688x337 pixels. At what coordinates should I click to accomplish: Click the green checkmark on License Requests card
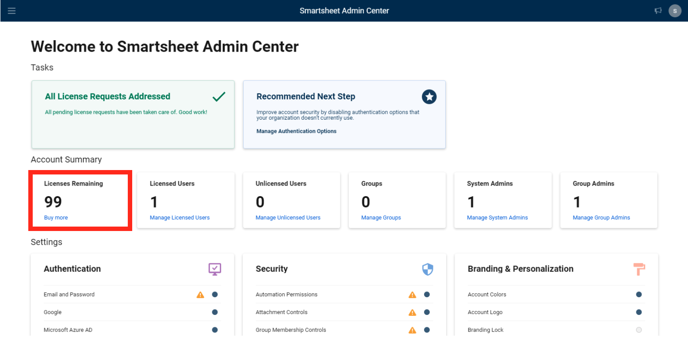pyautogui.click(x=219, y=96)
